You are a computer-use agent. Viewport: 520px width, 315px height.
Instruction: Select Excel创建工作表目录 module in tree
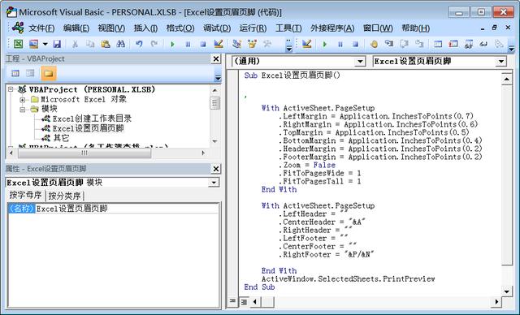[x=92, y=119]
